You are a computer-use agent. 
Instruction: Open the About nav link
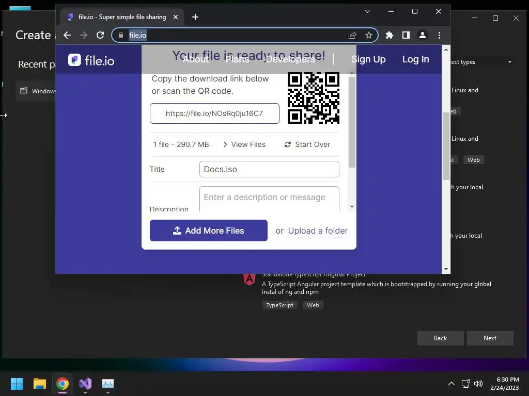pos(196,59)
